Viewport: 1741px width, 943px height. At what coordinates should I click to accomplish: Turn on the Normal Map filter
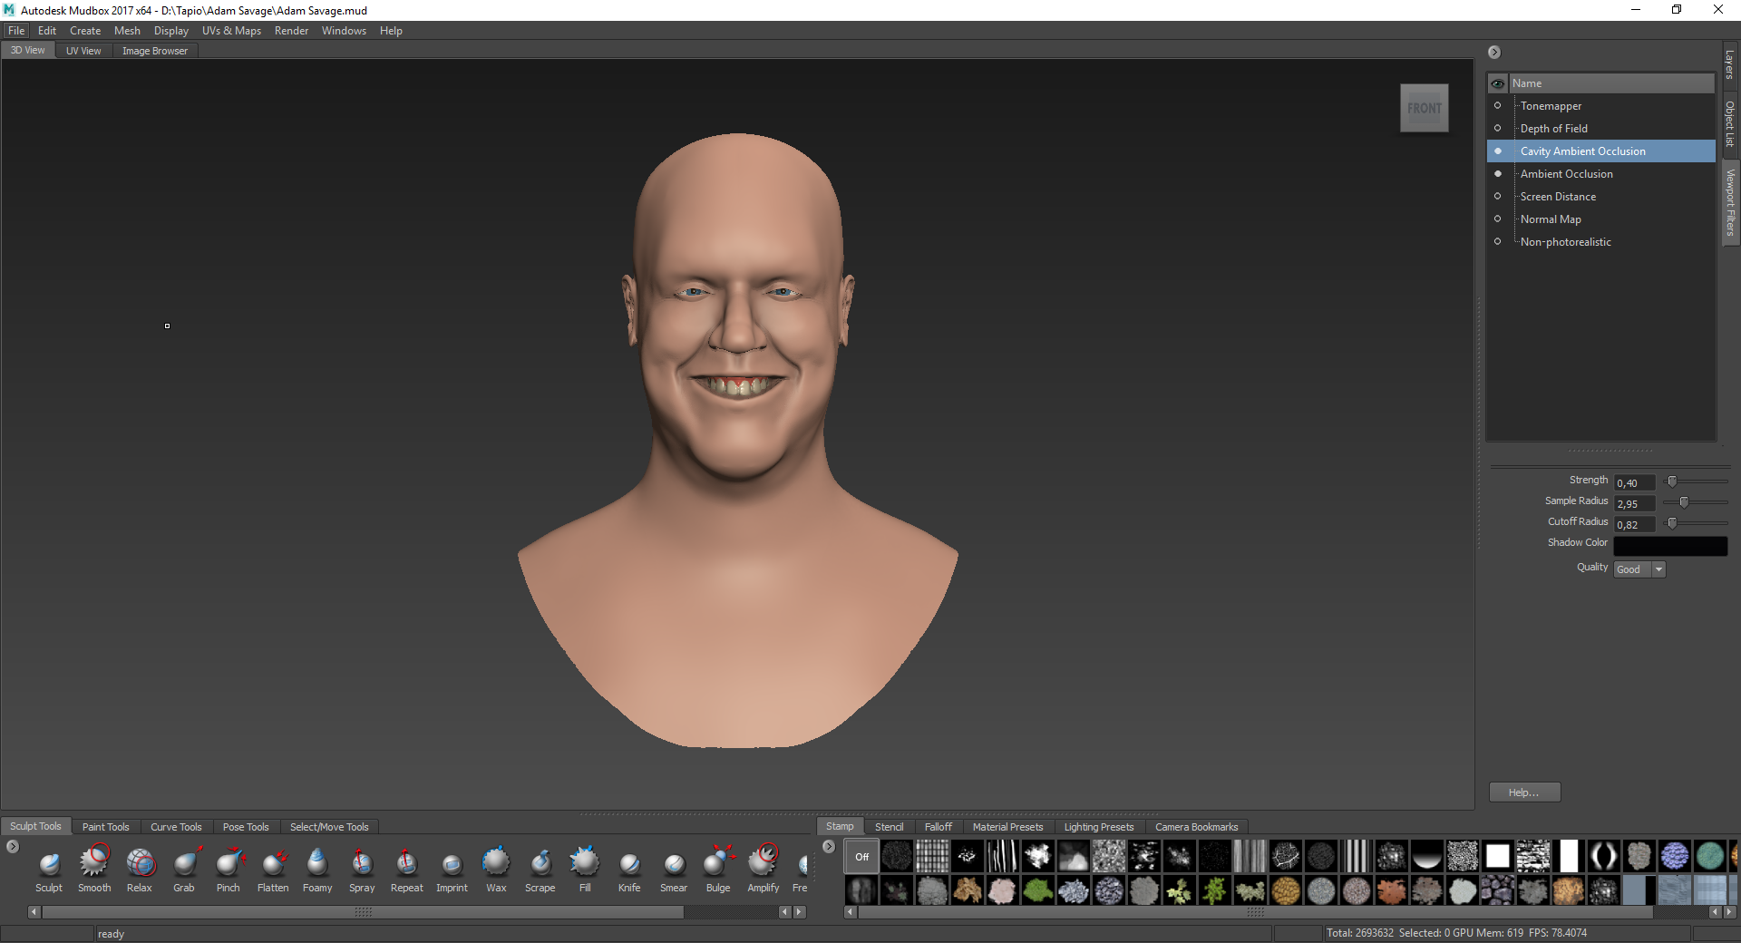coord(1497,219)
